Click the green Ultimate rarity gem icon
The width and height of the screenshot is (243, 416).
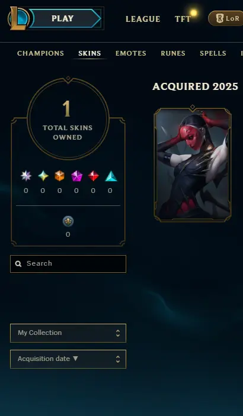pos(43,176)
